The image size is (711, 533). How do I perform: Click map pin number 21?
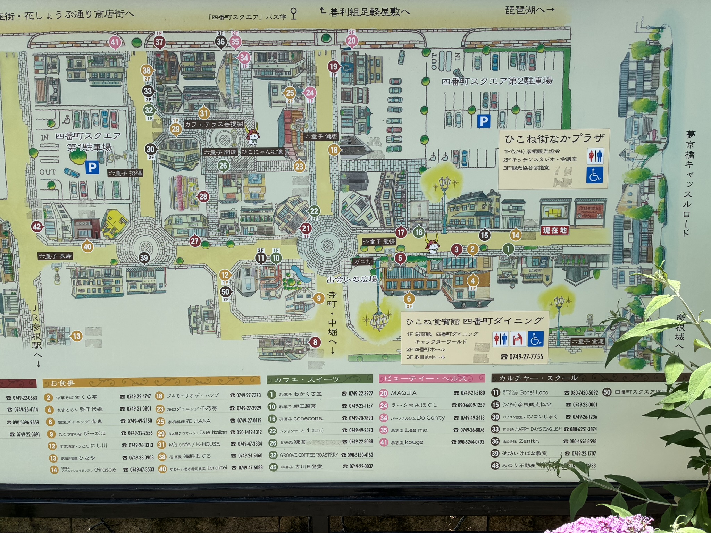click(x=306, y=228)
